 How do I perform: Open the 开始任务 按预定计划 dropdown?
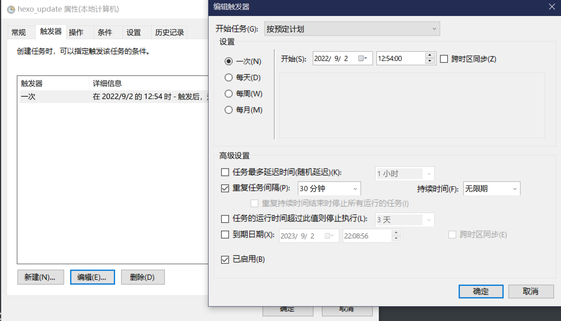pos(352,29)
